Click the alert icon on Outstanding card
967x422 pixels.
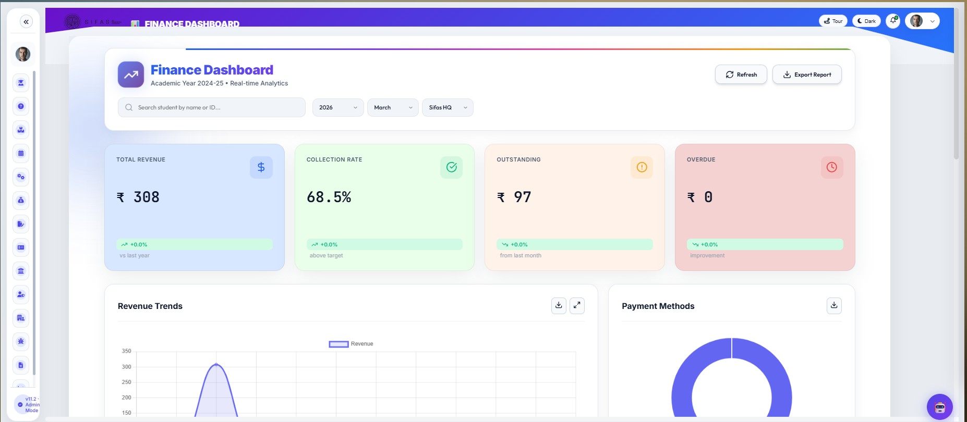point(642,167)
